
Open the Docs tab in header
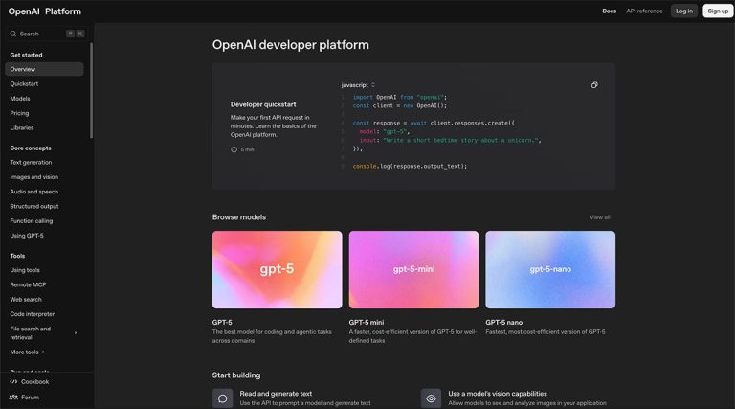coord(610,11)
